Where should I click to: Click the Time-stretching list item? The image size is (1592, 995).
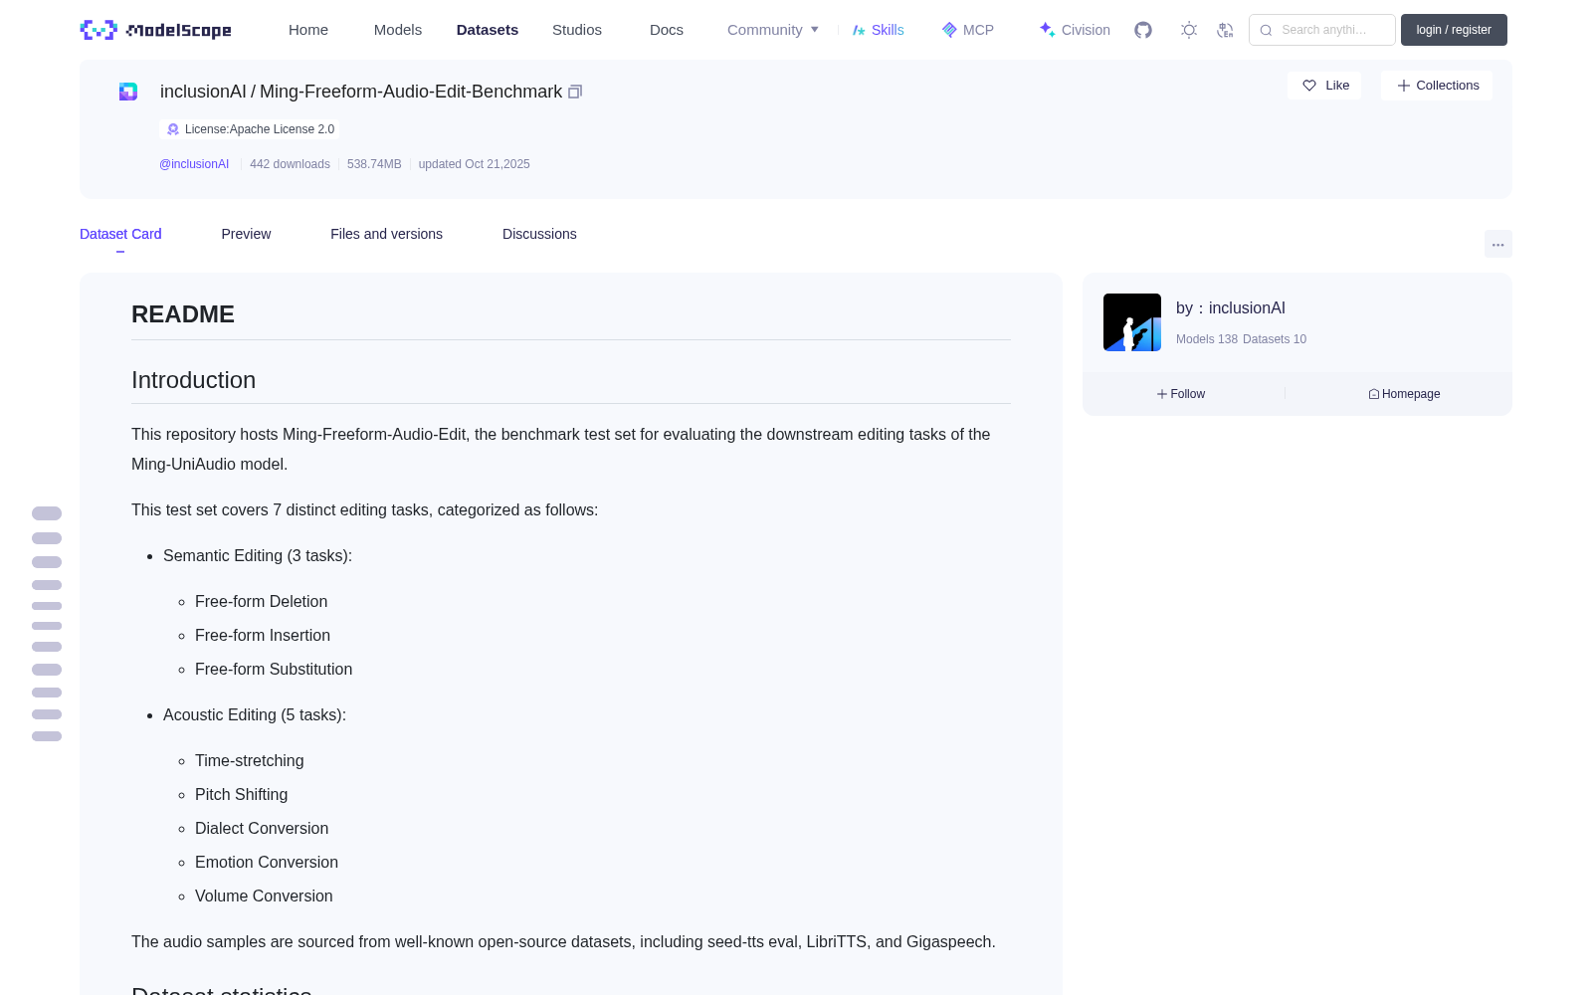[250, 760]
